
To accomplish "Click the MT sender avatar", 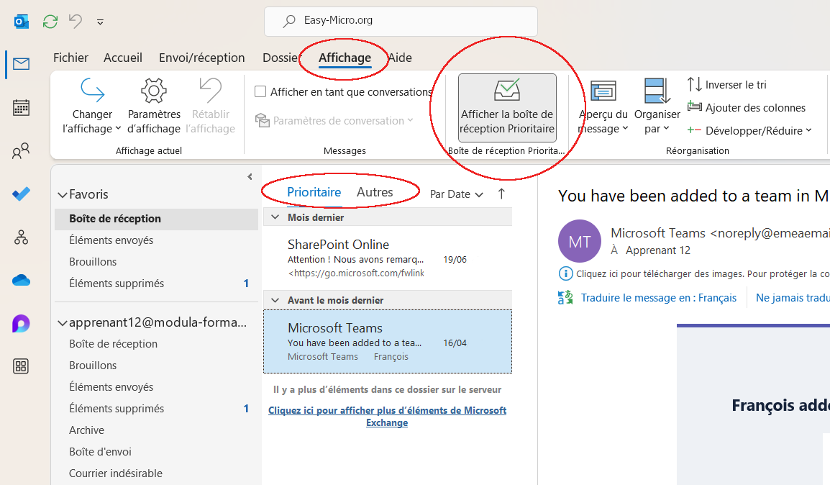I will coord(580,242).
